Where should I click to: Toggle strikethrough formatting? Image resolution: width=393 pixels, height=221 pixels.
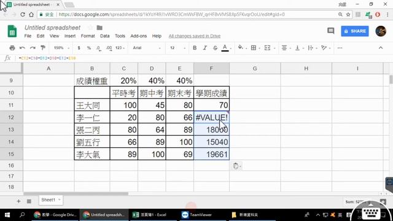[x=215, y=48]
